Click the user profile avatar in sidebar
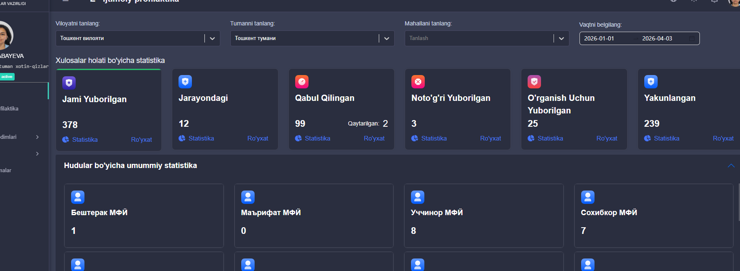740x271 pixels. (x=4, y=35)
